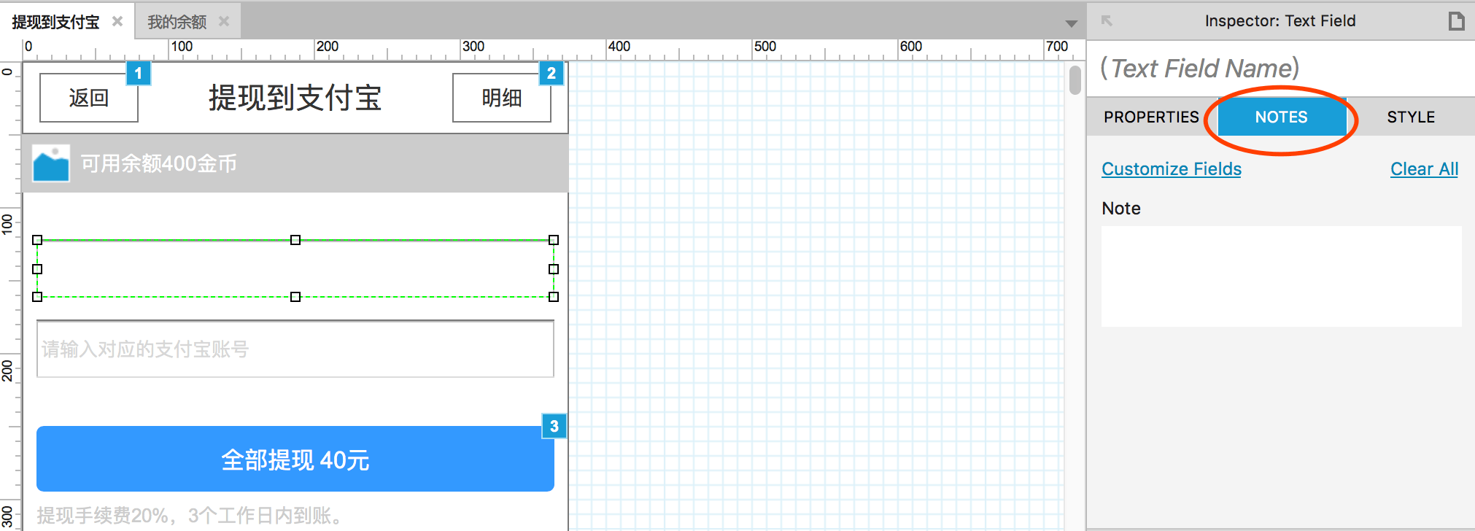The image size is (1475, 531).
Task: Select the blue image placeholder icon
Action: click(x=51, y=163)
